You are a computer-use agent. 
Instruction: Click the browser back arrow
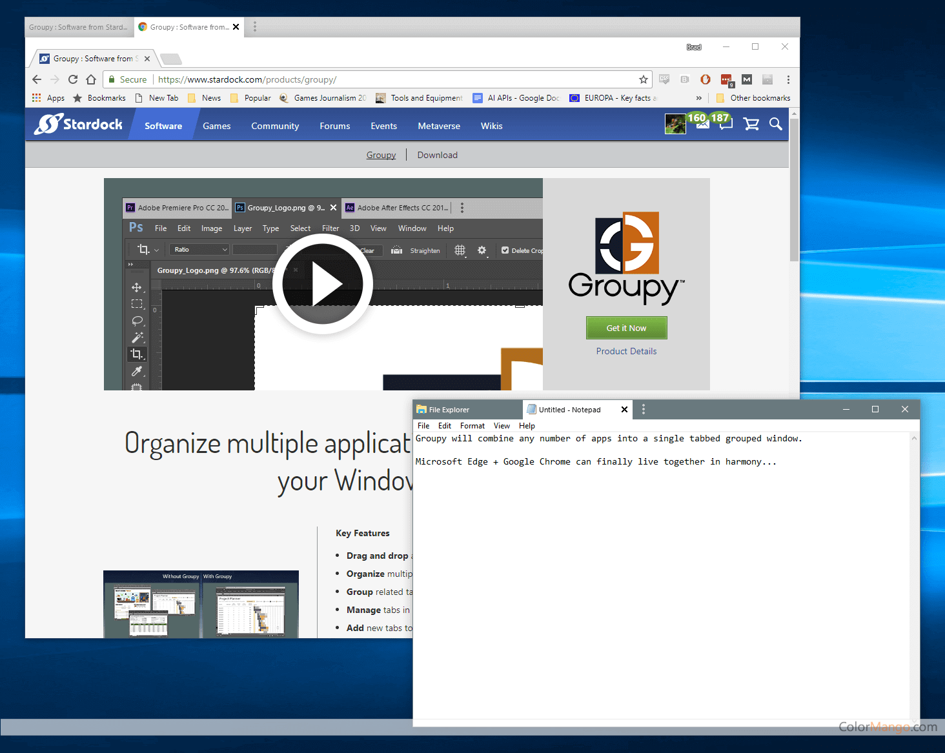coord(37,79)
